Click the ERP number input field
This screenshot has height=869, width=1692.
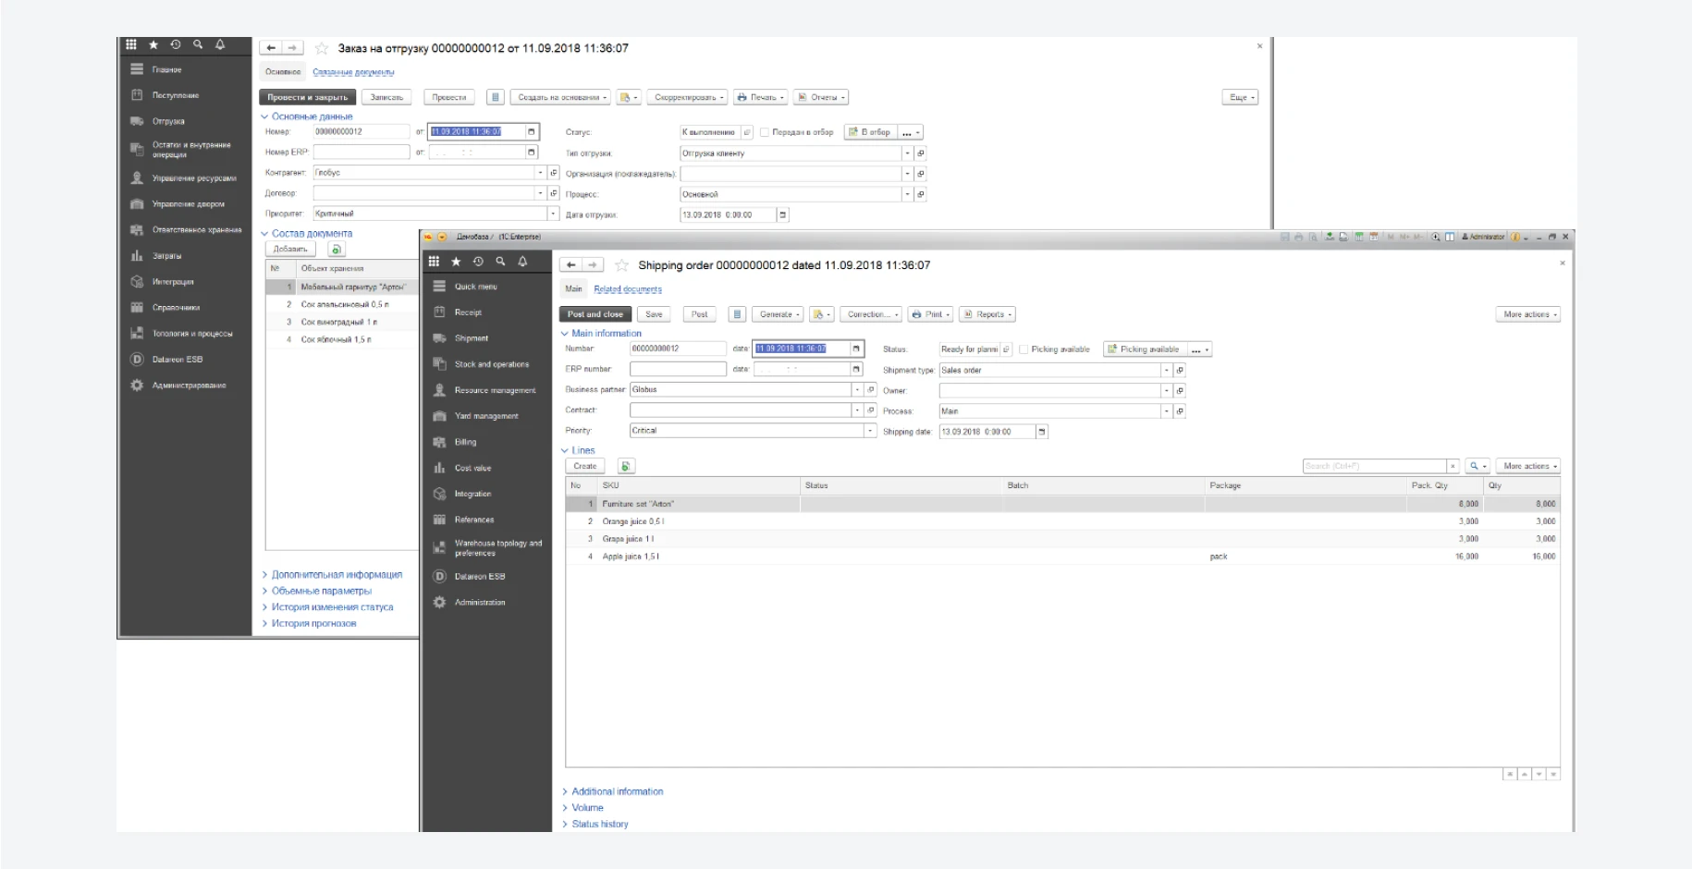678,369
